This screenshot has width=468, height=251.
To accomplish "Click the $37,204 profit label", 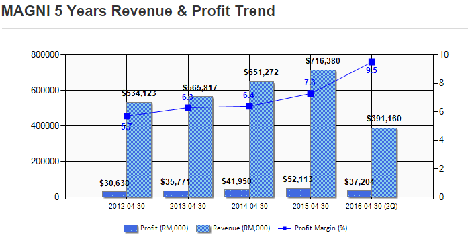I will pos(359,182).
